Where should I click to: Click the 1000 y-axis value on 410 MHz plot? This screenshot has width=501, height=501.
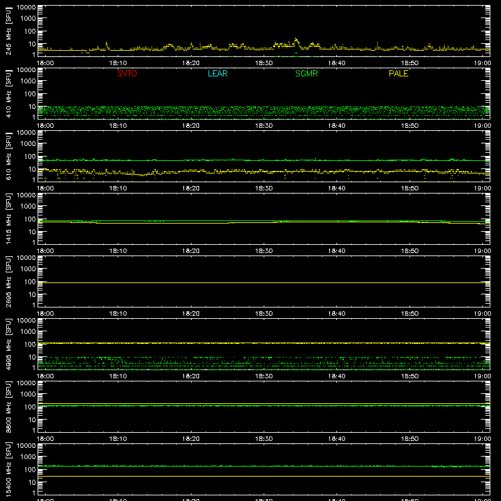(x=28, y=81)
